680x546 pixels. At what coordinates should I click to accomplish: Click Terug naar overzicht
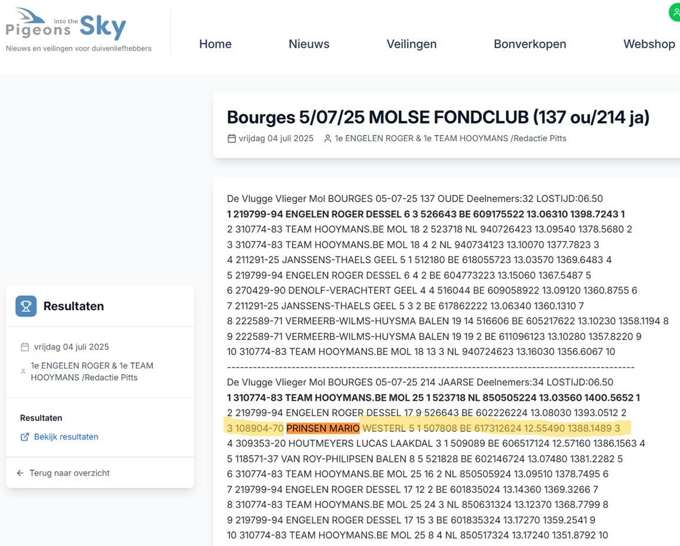point(69,472)
